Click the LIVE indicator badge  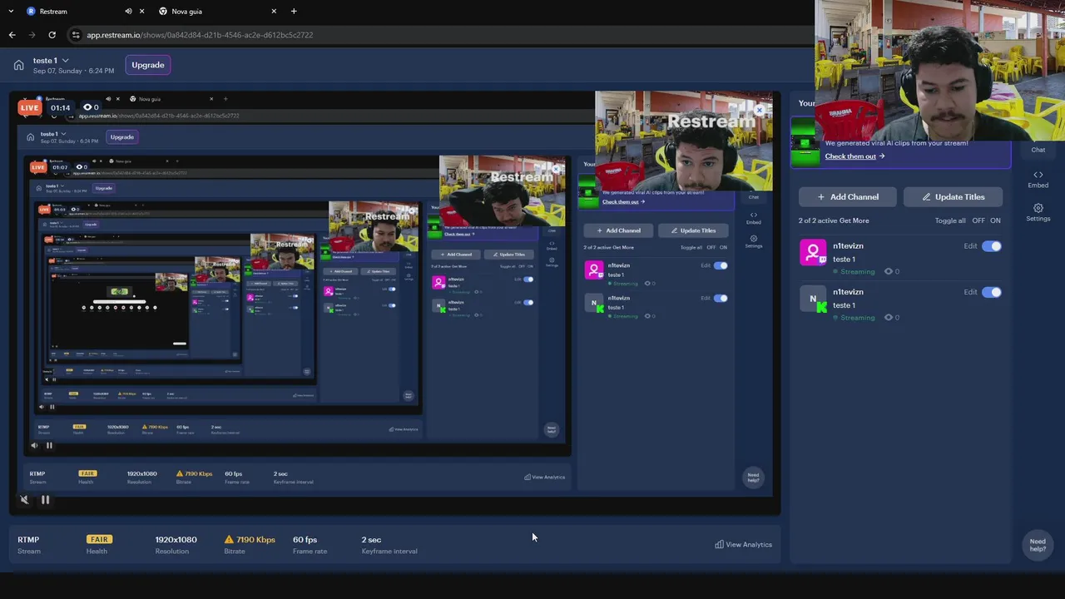[30, 107]
